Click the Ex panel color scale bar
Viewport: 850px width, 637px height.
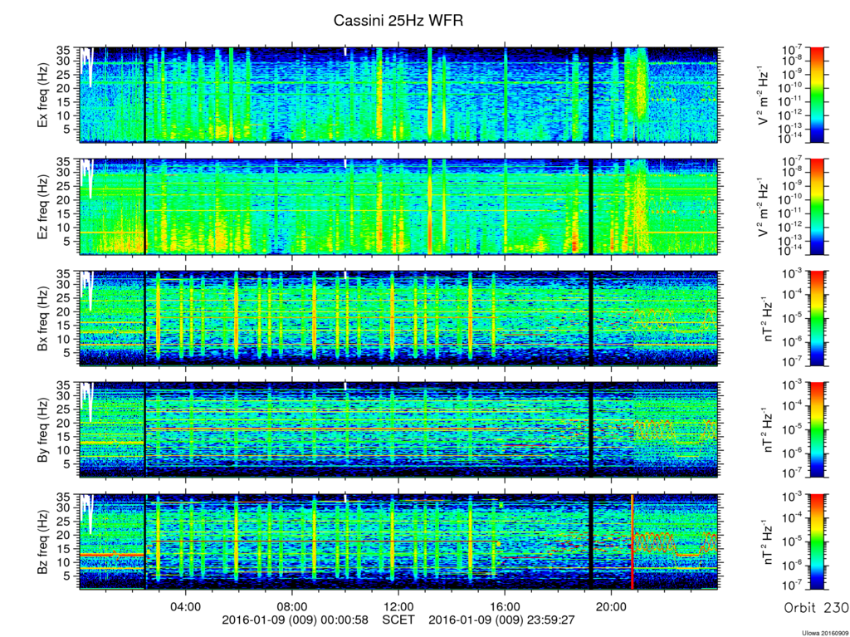pos(817,96)
